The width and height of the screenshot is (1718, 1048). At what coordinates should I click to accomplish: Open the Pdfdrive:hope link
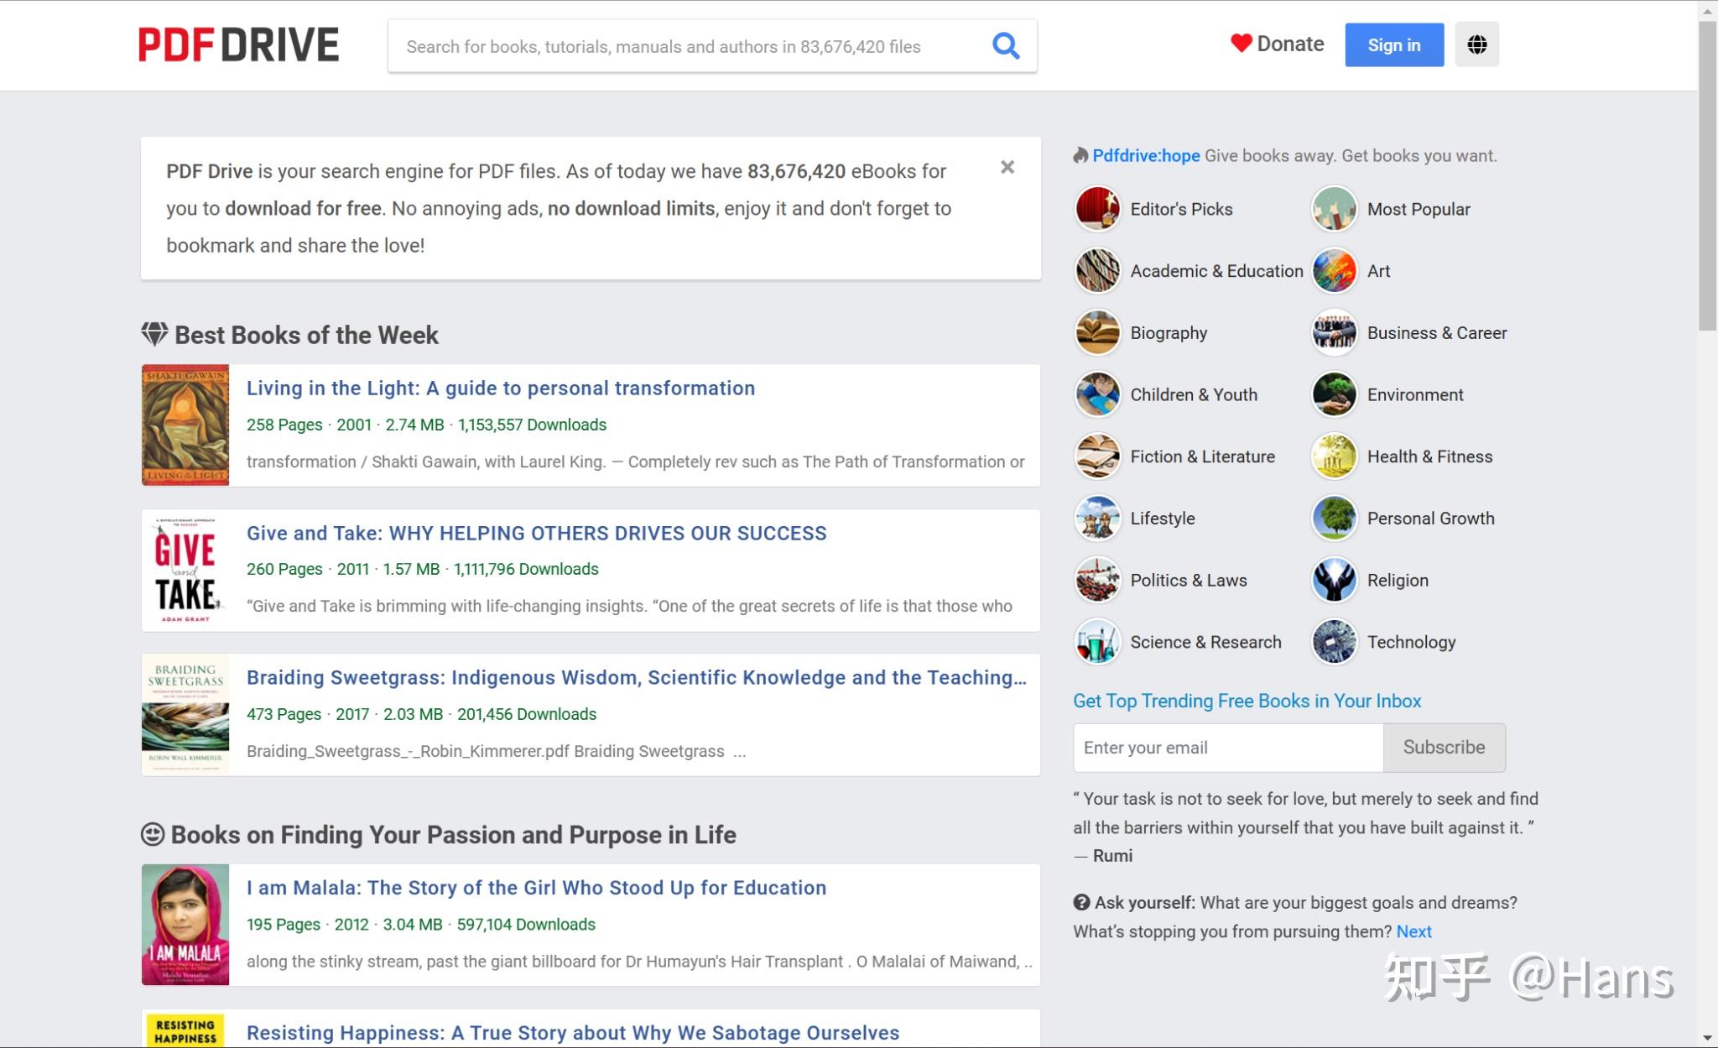pos(1145,155)
